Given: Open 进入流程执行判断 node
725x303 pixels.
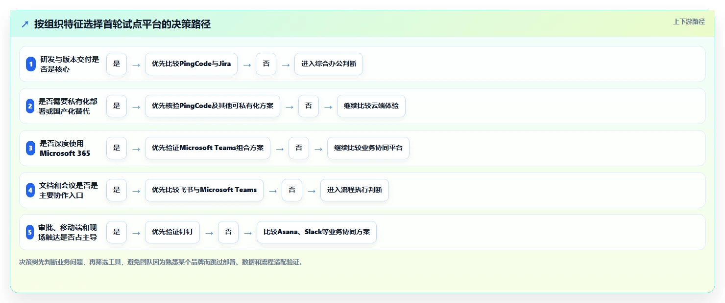Looking at the screenshot, I should coord(355,190).
